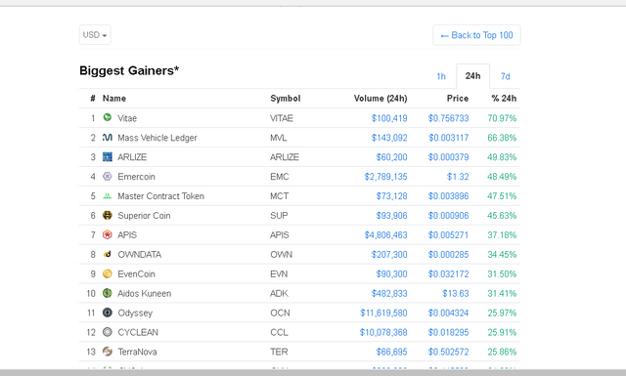Click the EvenCoin gold logo icon
This screenshot has height=376, width=626.
pos(108,273)
